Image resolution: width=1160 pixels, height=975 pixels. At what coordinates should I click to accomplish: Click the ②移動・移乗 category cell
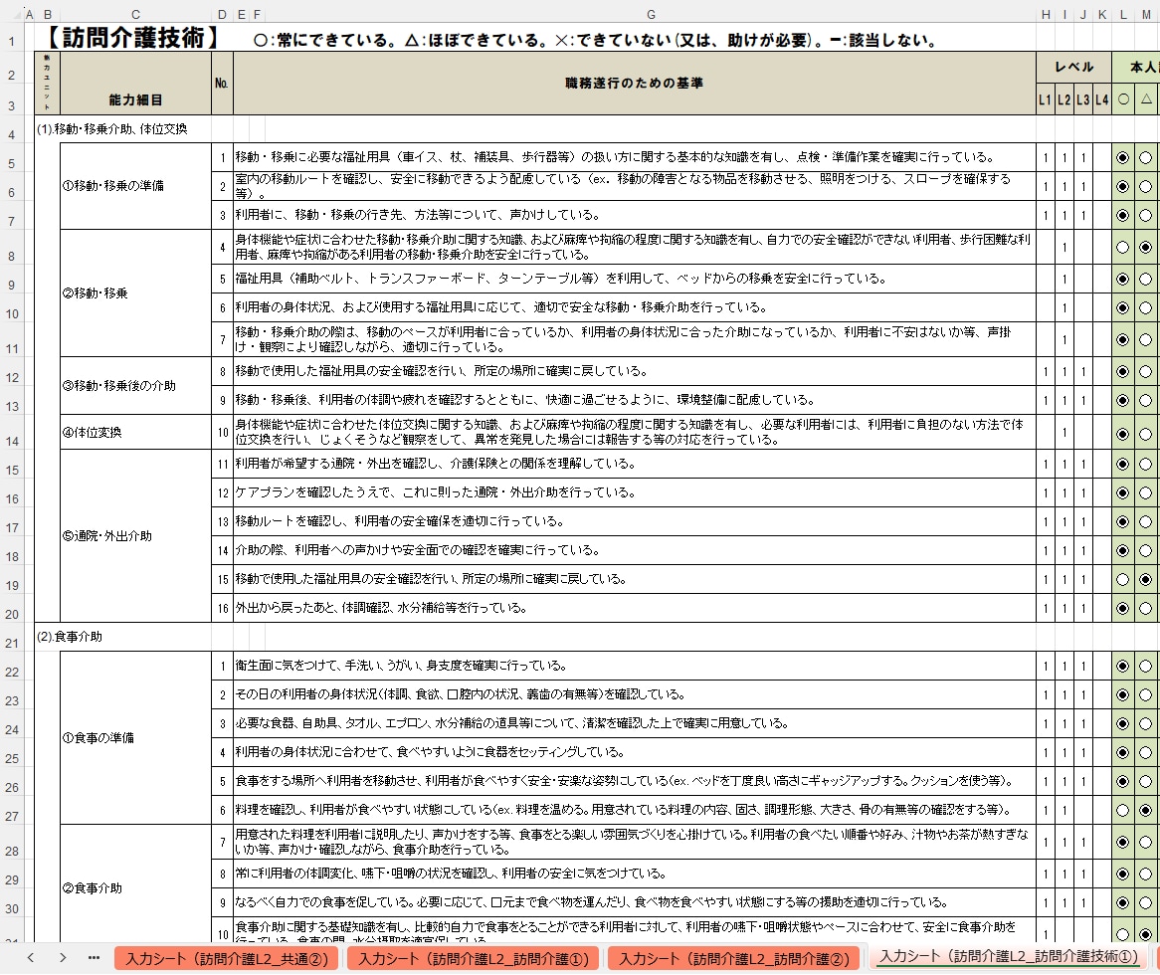point(135,292)
